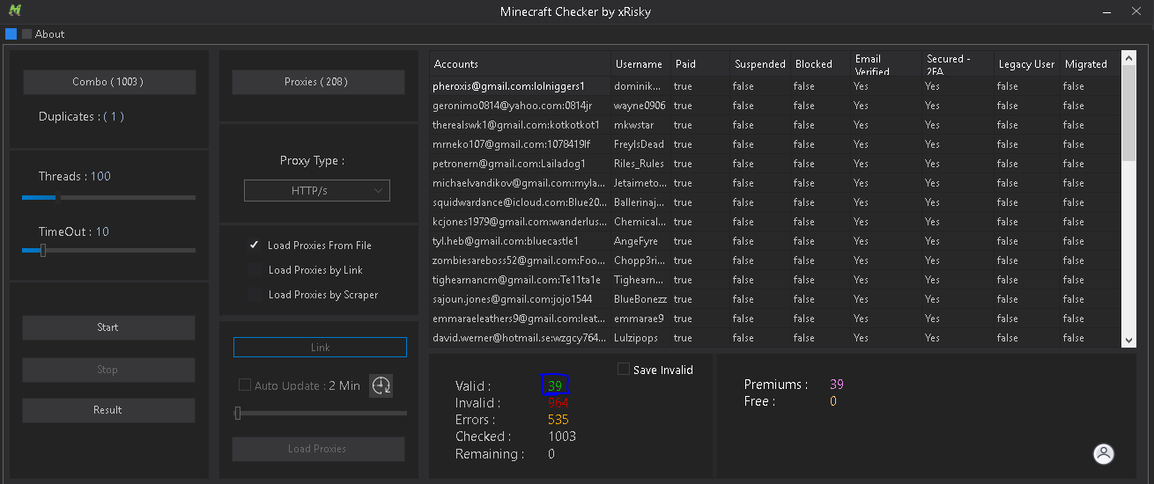Select the row with username Riles_Rules
The image size is (1154, 484).
[775, 164]
